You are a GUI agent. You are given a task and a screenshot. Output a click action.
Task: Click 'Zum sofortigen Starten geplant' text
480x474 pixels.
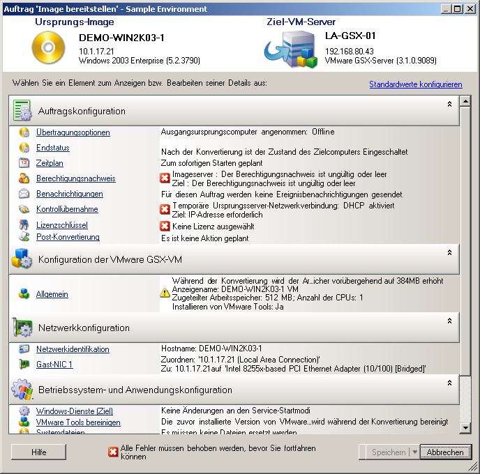click(211, 163)
